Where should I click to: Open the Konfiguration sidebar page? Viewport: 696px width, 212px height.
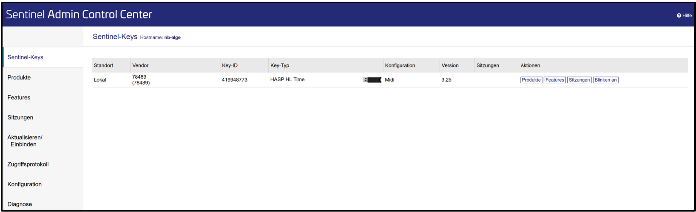pos(25,184)
